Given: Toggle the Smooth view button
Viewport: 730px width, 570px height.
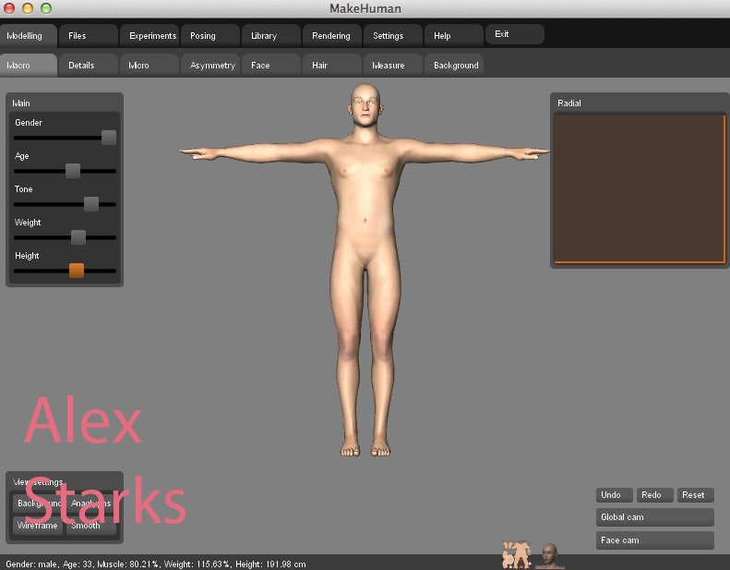Looking at the screenshot, I should [x=91, y=526].
